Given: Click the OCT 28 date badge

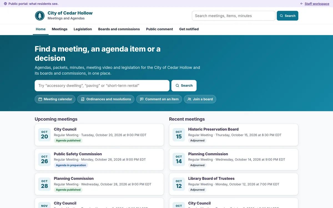Looking at the screenshot, I should [44, 184].
